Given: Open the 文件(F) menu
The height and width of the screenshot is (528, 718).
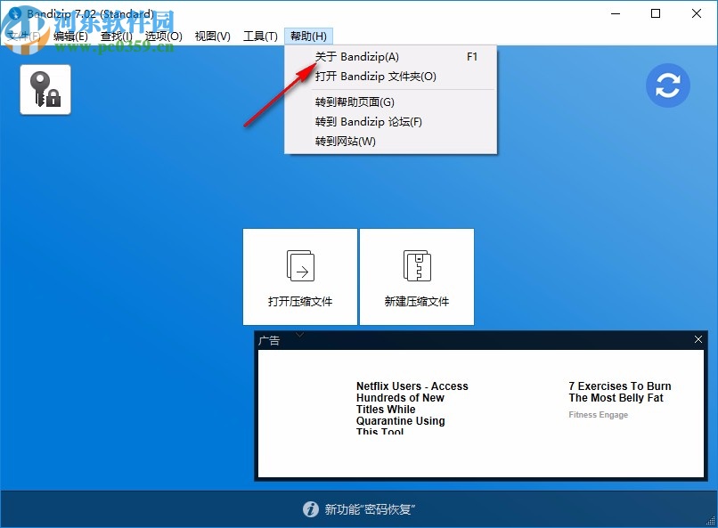Looking at the screenshot, I should [x=20, y=36].
